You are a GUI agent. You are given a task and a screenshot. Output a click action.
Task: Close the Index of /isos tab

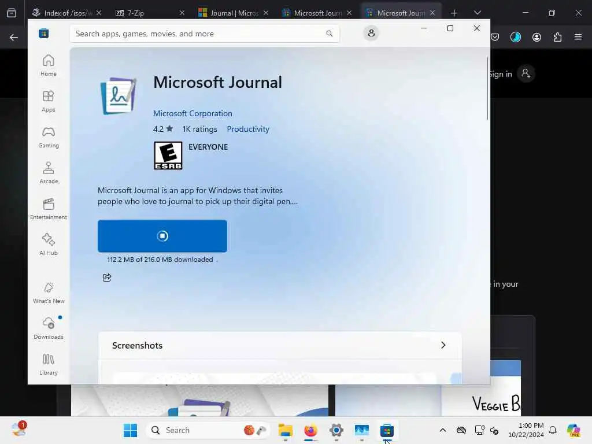tap(98, 13)
